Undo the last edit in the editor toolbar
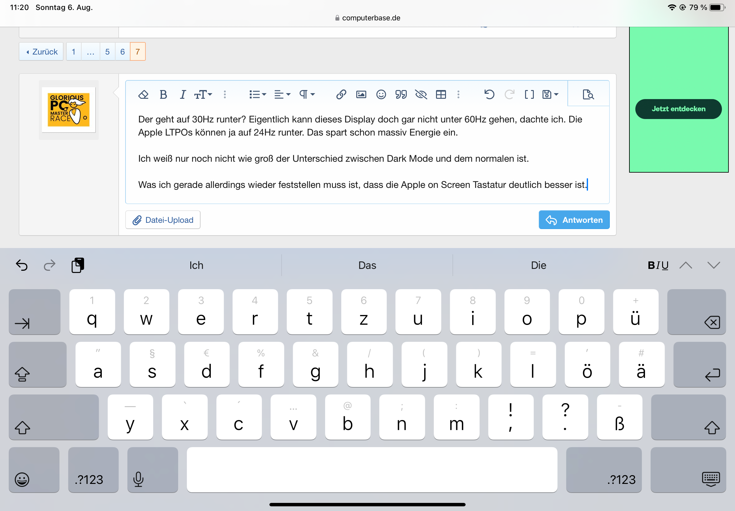735x511 pixels. coord(489,94)
